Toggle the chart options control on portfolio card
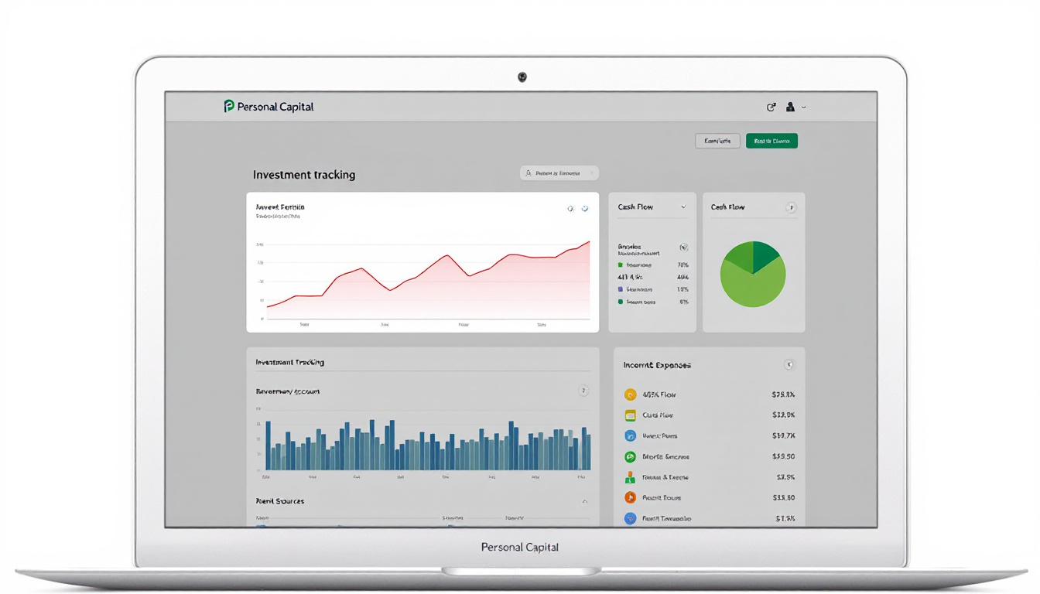This screenshot has height=594, width=1040. click(x=585, y=209)
